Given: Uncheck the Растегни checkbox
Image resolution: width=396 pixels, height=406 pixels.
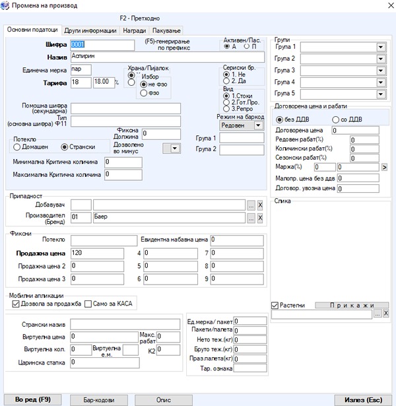Looking at the screenshot, I should pyautogui.click(x=275, y=306).
